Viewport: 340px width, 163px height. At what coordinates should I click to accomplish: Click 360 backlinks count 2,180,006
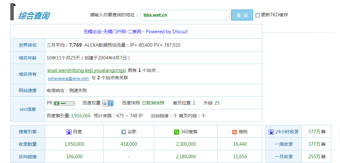point(186,157)
